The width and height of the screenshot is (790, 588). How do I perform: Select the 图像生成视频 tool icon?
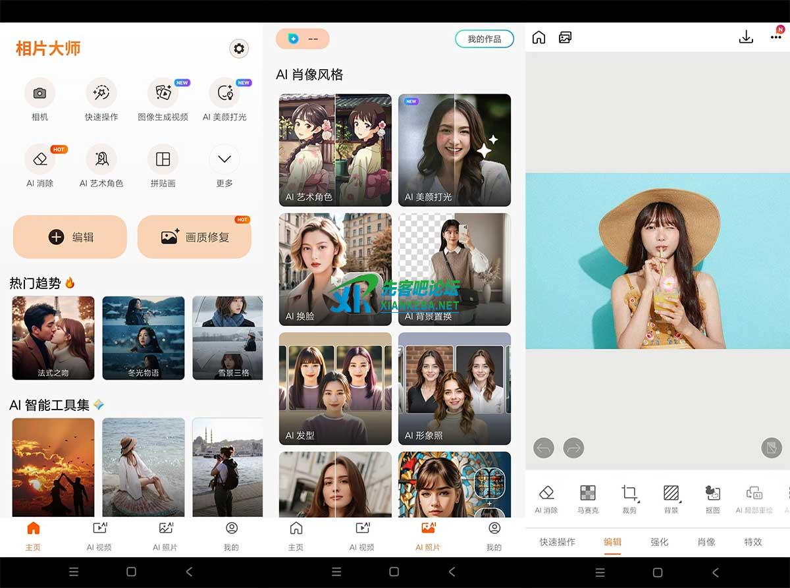pyautogui.click(x=163, y=94)
